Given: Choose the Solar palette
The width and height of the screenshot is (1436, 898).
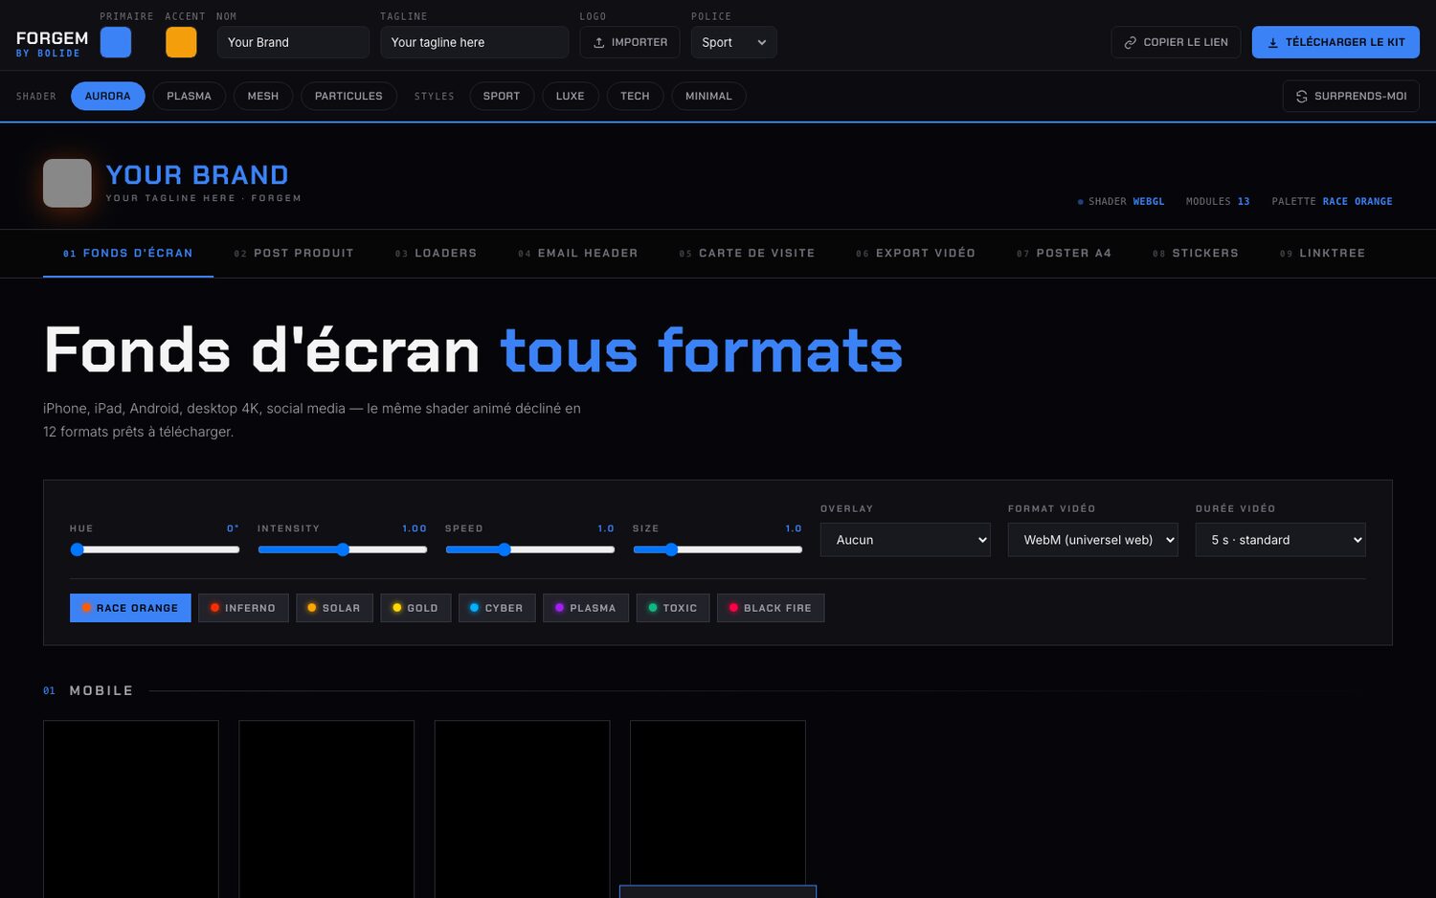Looking at the screenshot, I should click(334, 608).
